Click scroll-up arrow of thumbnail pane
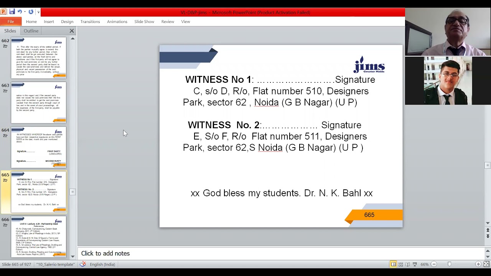491x276 pixels. pos(72,39)
